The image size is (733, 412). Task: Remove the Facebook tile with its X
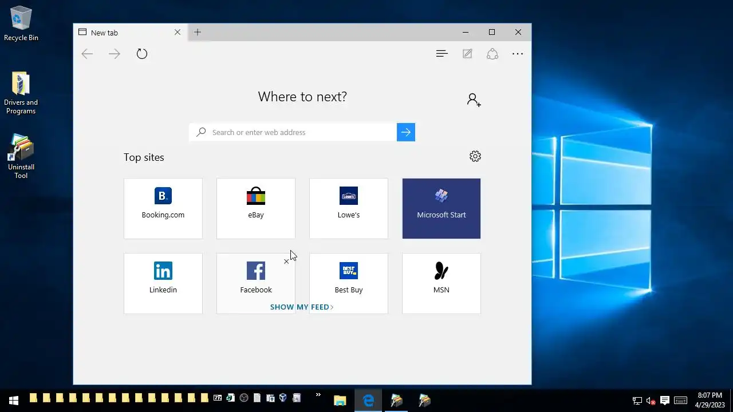(286, 262)
